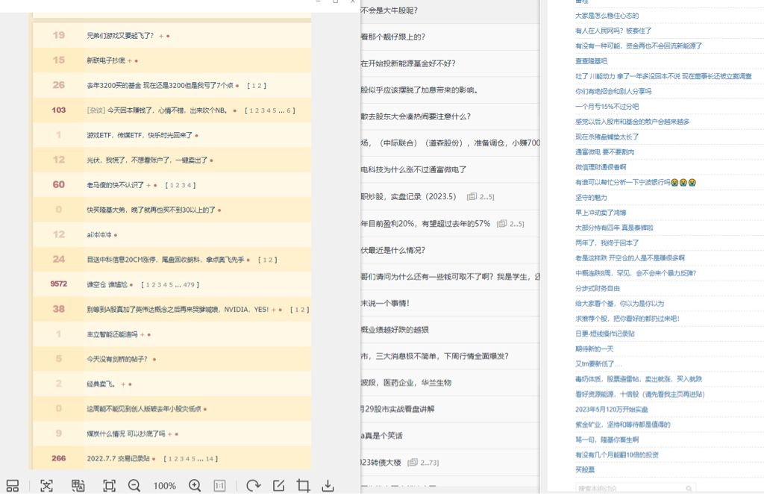The height and width of the screenshot is (494, 764).
Task: Click text 经典卖飞。 in image
Action: click(x=101, y=384)
